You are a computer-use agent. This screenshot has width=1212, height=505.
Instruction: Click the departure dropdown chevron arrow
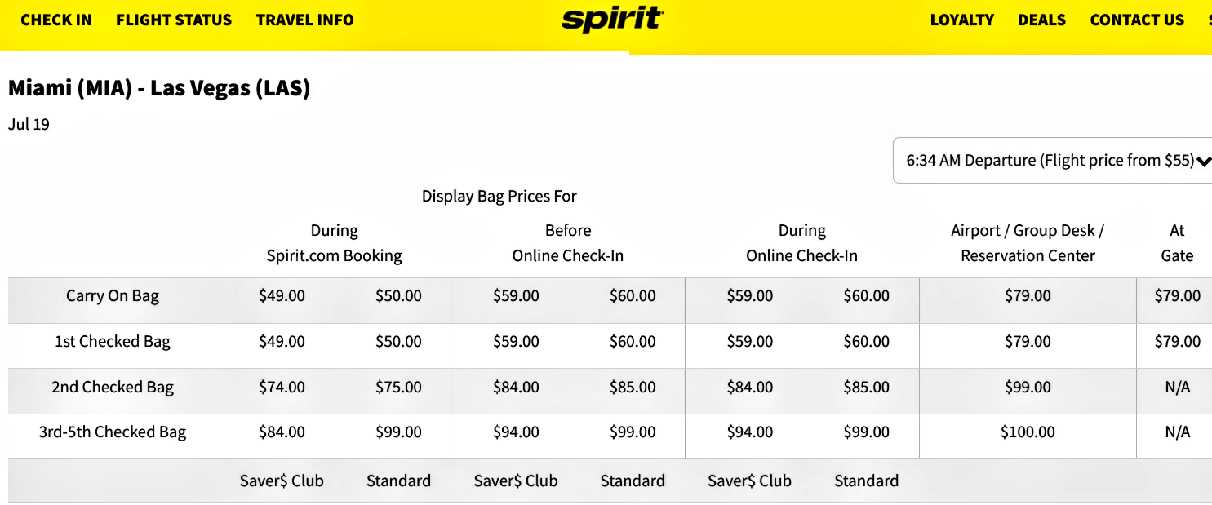[1203, 162]
